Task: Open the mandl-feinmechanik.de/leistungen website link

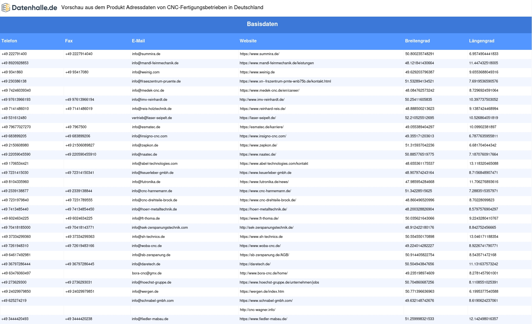Action: pyautogui.click(x=277, y=63)
